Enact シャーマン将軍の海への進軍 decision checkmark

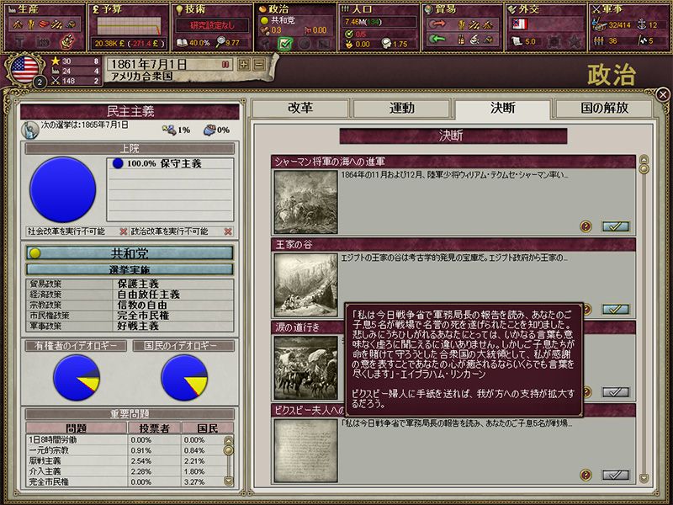click(616, 226)
